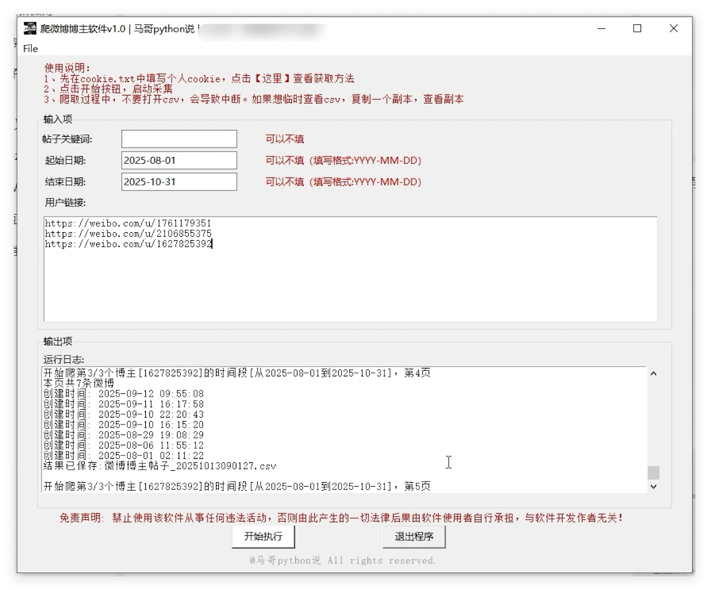The width and height of the screenshot is (709, 590).
Task: Minimize the 爬微博博主软件 window
Action: (x=601, y=28)
